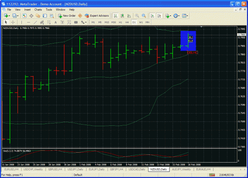The height and width of the screenshot is (178, 248).
Task: Switch chart to Line Chart mode
Action: click(x=129, y=16)
